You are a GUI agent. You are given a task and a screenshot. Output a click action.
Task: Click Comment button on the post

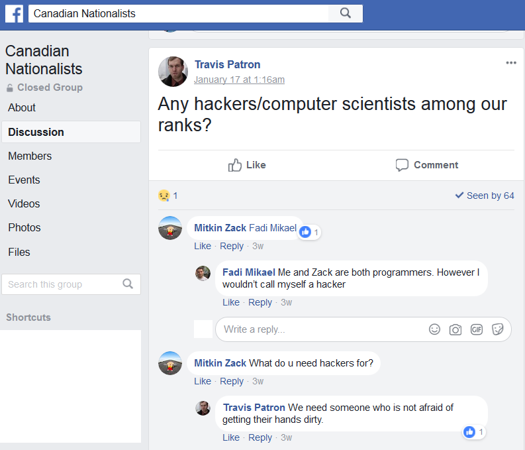tap(426, 165)
